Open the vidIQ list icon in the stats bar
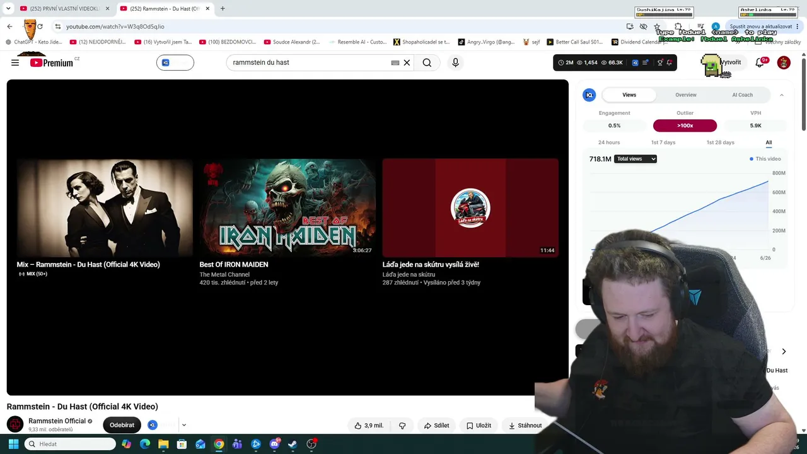The image size is (807, 454). [x=646, y=62]
